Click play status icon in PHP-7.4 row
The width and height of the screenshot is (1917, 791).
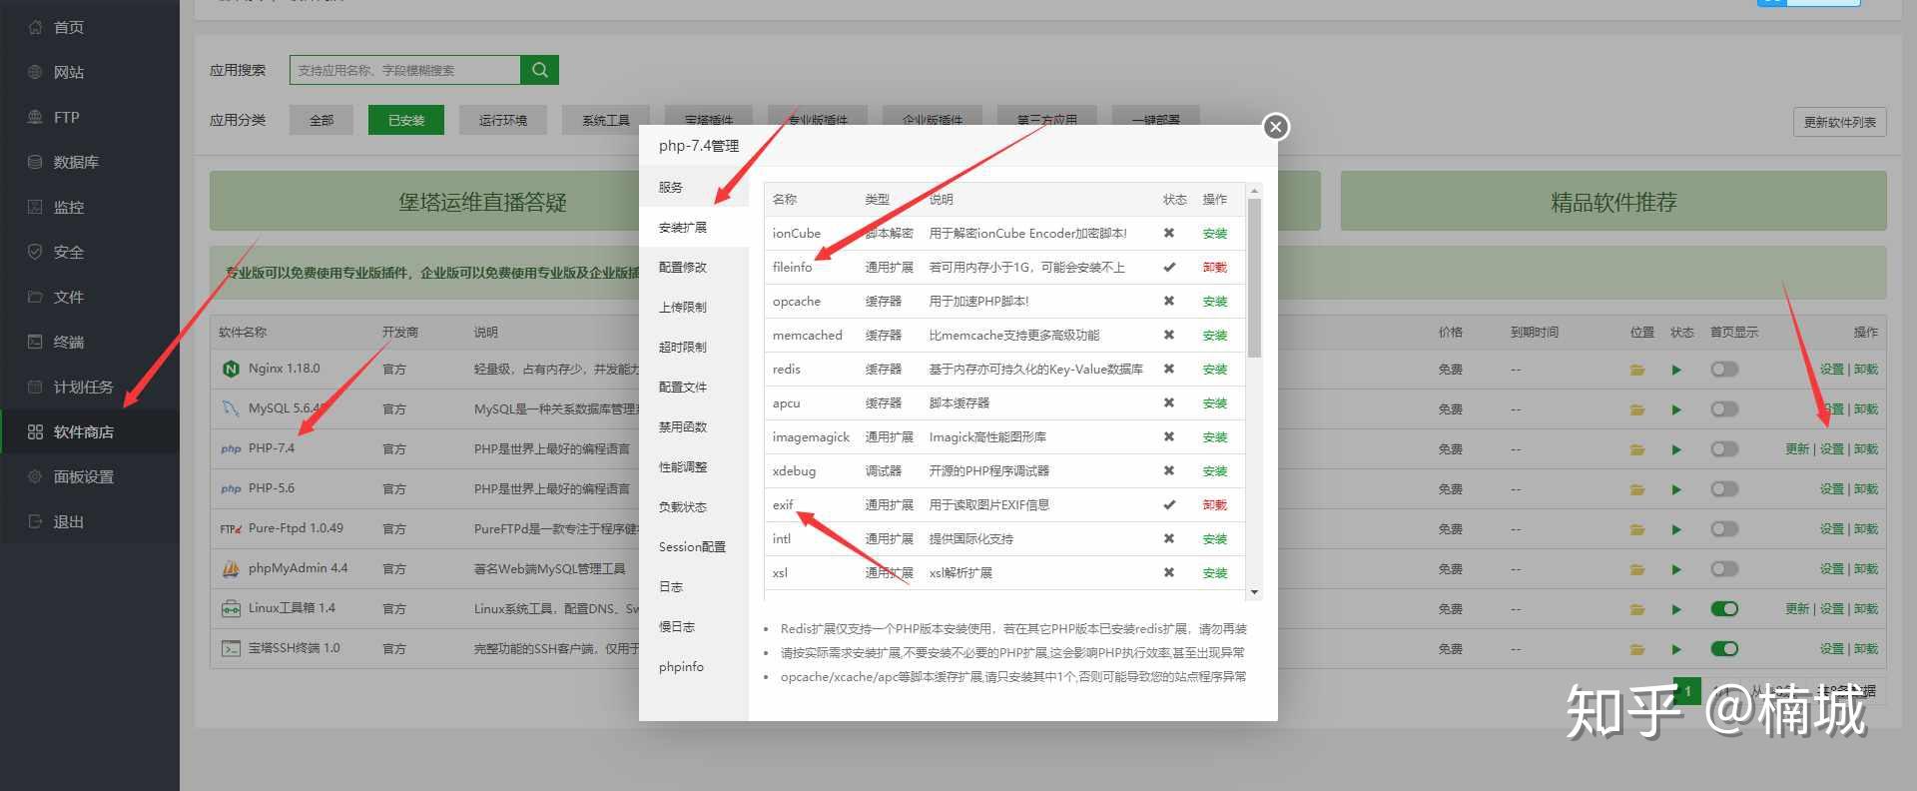coord(1676,449)
